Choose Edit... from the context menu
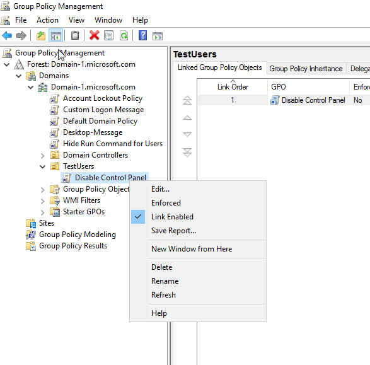This screenshot has width=370, height=365. 160,189
